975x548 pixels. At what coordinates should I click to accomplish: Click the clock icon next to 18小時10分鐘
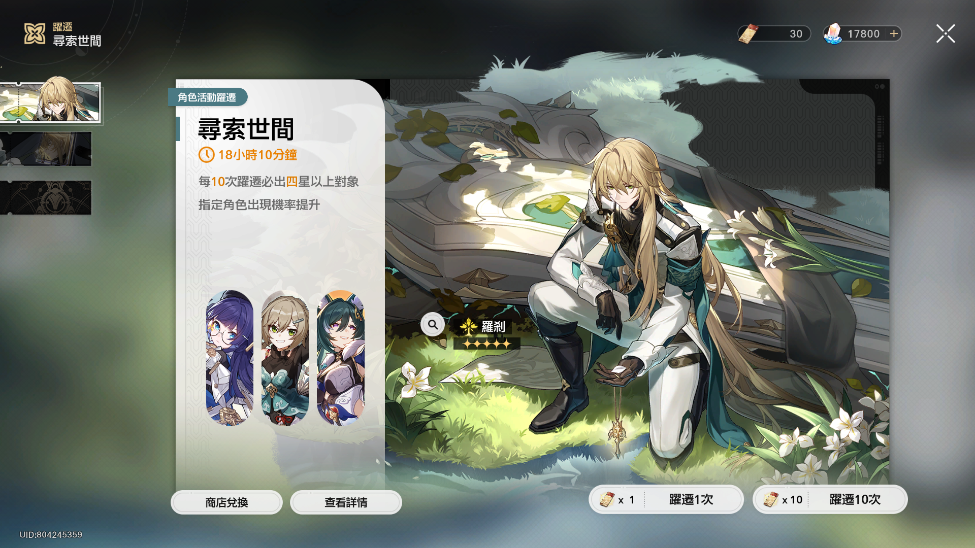pyautogui.click(x=206, y=155)
